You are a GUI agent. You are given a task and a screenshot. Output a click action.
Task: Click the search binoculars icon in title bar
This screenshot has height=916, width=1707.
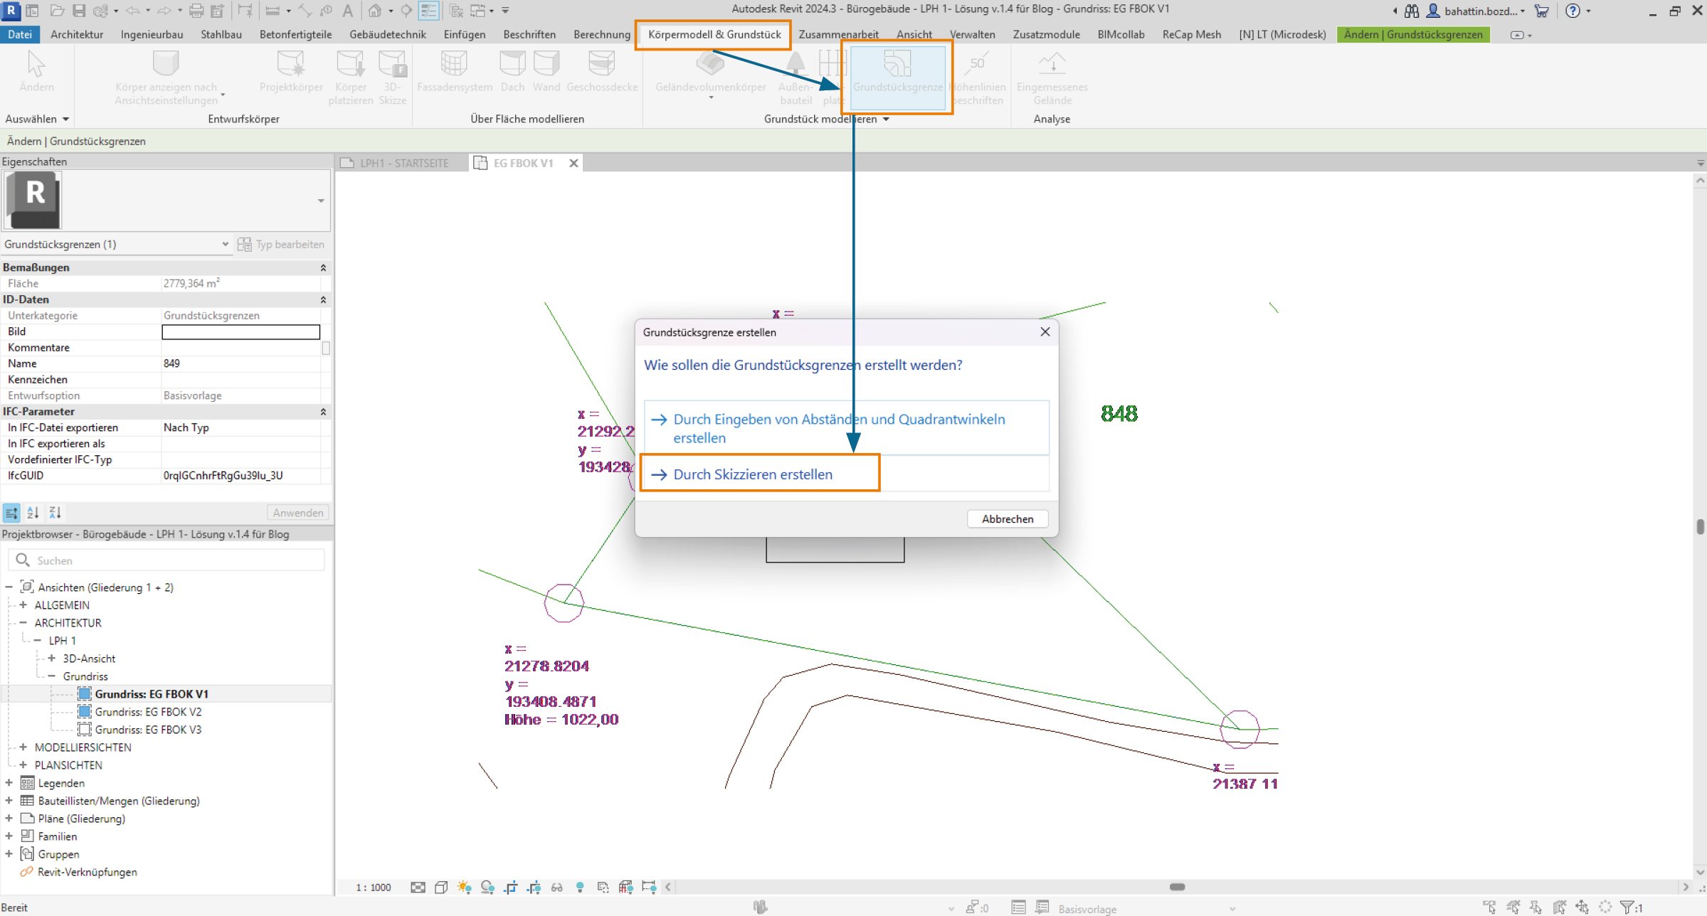(x=1412, y=11)
